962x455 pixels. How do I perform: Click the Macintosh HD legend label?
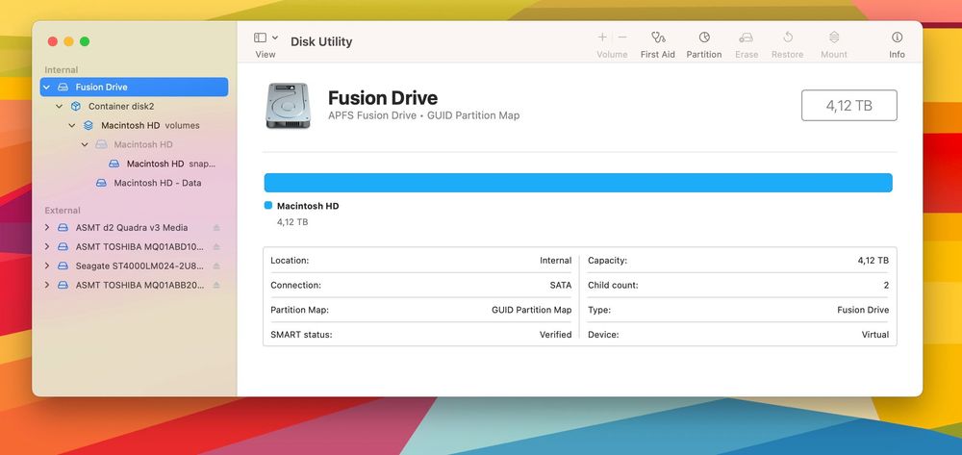click(x=308, y=206)
